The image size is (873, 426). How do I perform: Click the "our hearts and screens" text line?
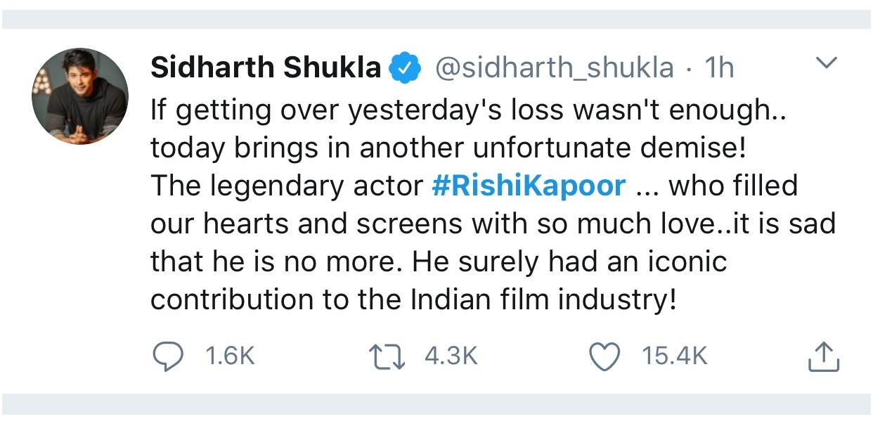coord(493,224)
